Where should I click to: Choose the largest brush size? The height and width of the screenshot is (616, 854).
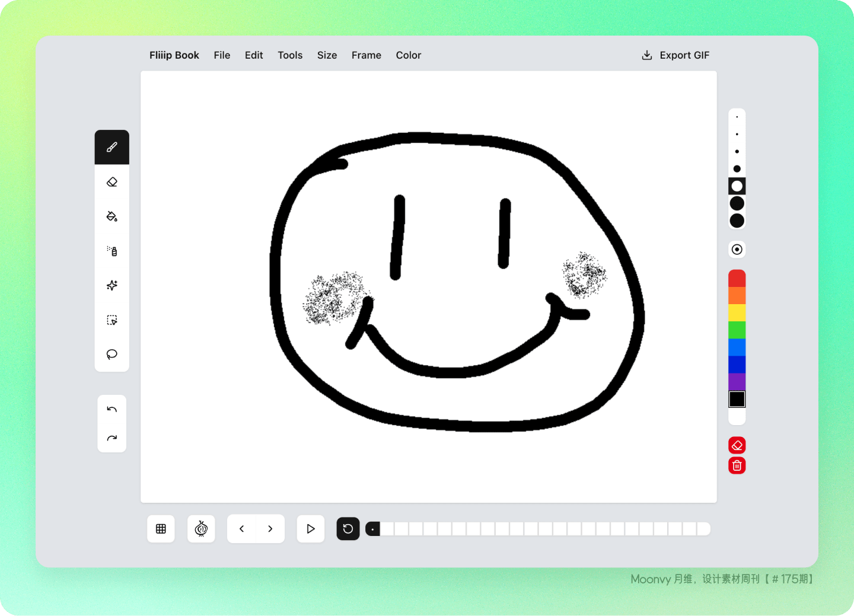tap(737, 221)
